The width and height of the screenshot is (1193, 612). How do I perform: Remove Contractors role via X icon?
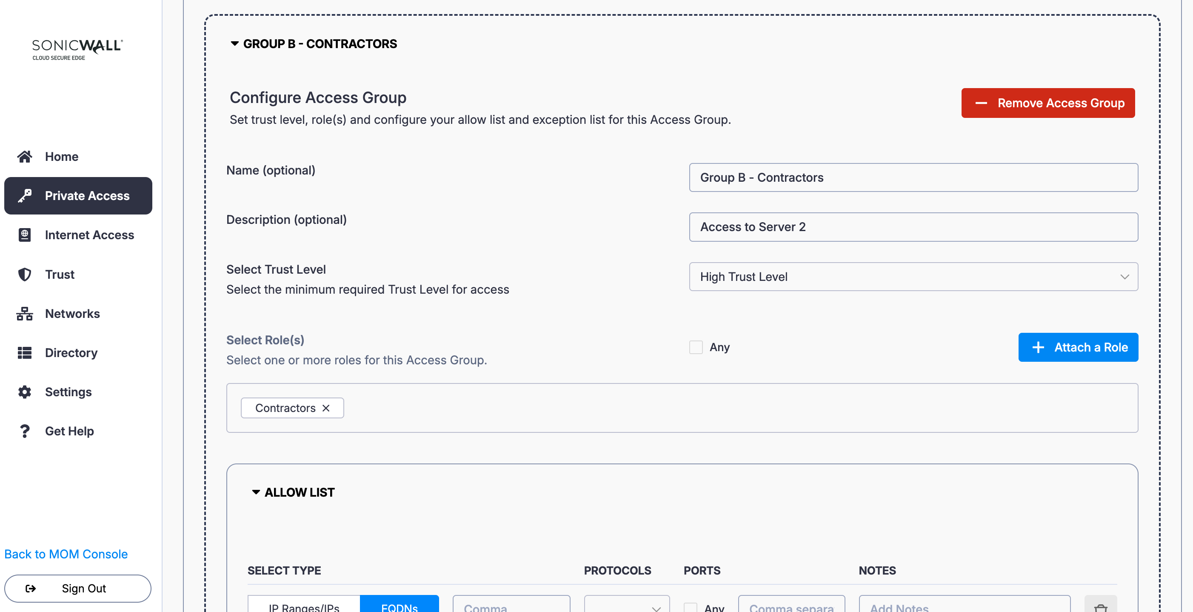[x=326, y=408]
